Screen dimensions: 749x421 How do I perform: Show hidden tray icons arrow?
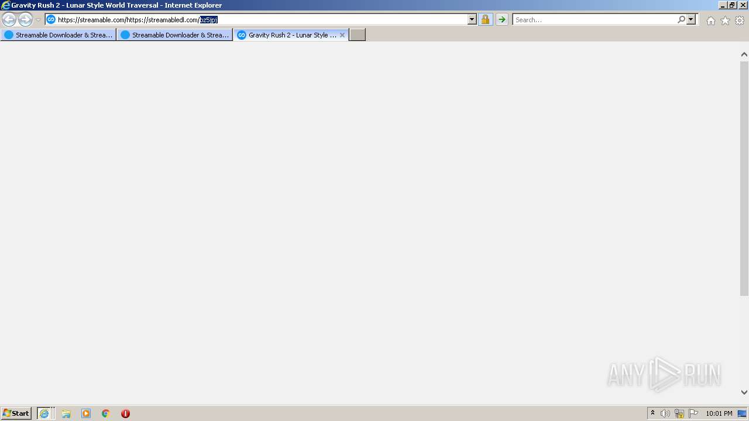(652, 413)
